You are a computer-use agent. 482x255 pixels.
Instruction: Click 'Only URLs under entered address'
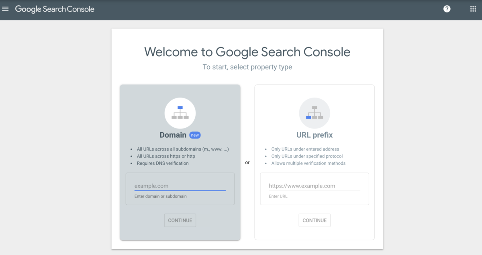(305, 149)
